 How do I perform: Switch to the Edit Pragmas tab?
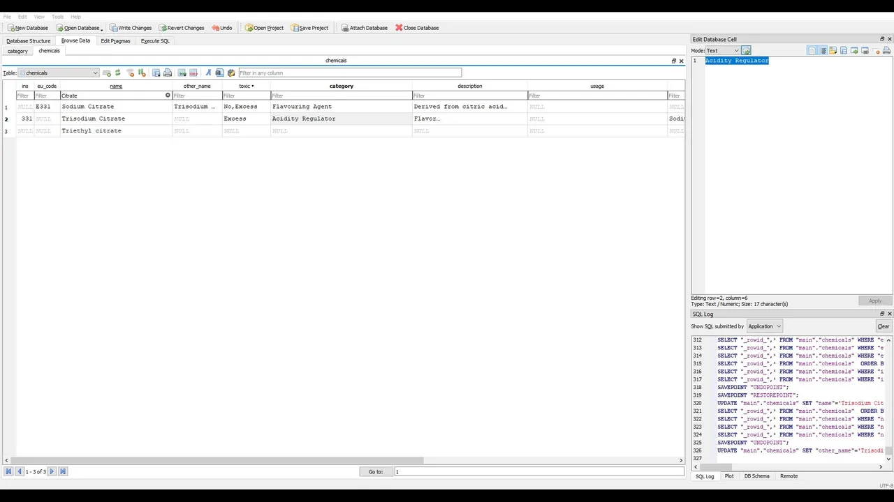click(115, 40)
